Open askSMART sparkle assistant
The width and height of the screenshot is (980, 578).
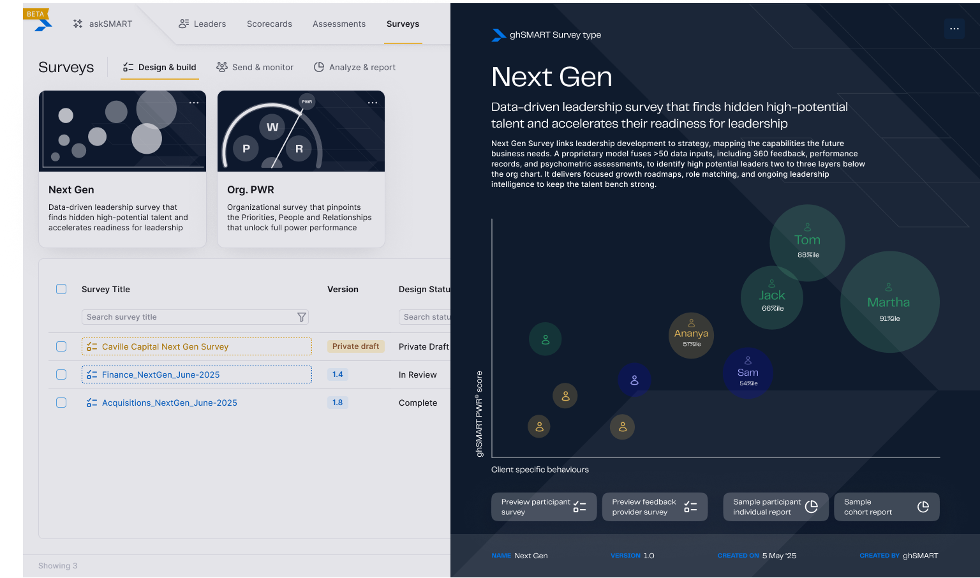103,24
